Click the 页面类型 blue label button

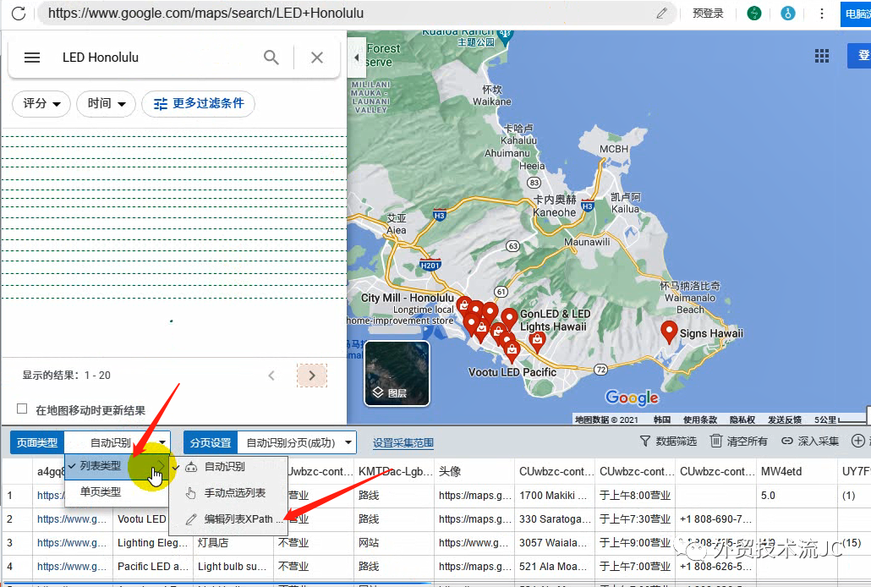coord(37,442)
